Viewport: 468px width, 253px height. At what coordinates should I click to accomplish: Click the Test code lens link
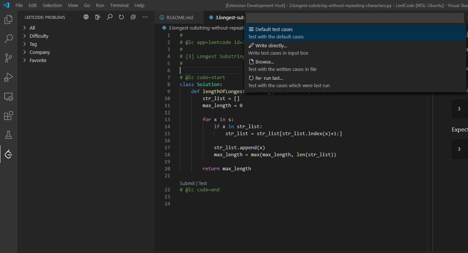point(203,183)
